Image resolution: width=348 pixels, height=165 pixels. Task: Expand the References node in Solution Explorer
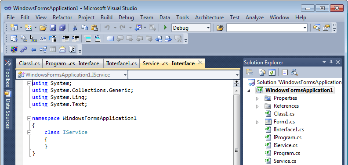tap(257, 106)
